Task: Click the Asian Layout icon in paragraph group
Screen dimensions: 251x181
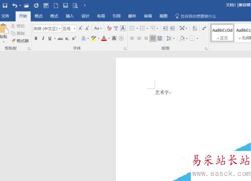Action: 182,28
